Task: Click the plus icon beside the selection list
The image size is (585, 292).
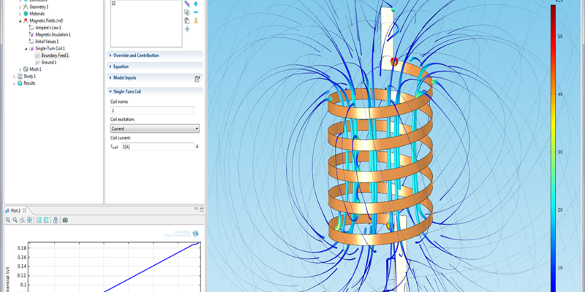Action: pos(196,4)
